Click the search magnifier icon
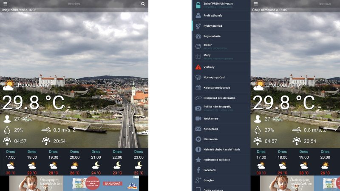 click(x=143, y=4)
